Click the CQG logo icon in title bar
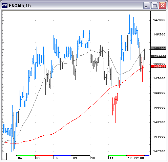This screenshot has width=168, height=162. [5, 5]
